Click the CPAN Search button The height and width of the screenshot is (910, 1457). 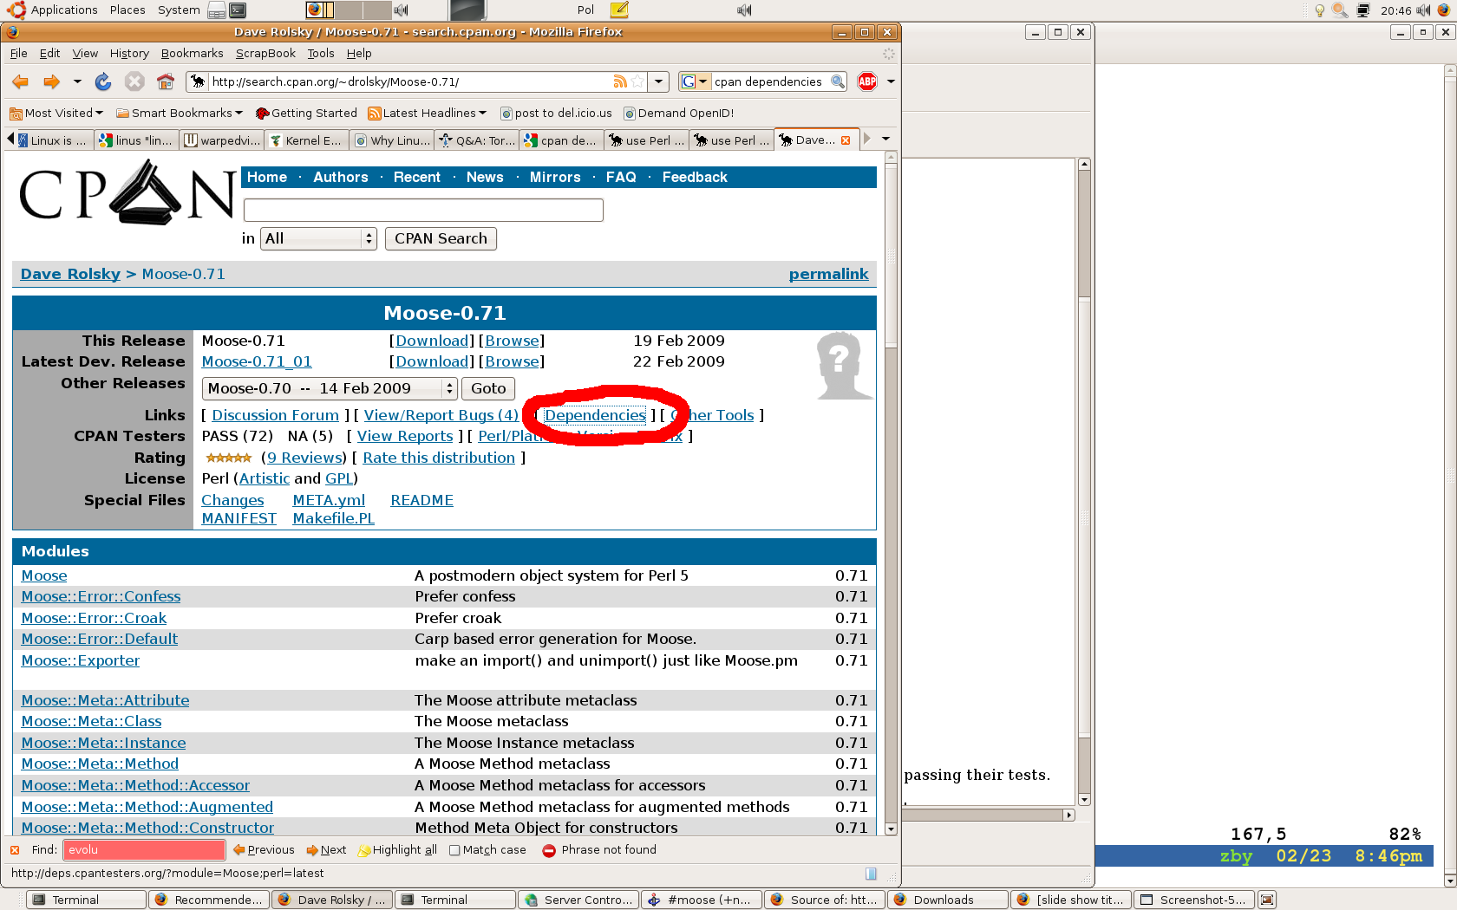tap(441, 238)
